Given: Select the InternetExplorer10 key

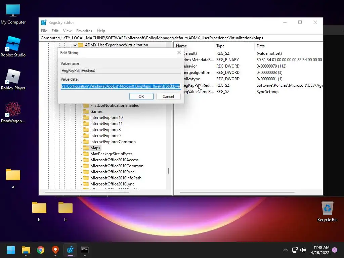Looking at the screenshot, I should tap(106, 118).
